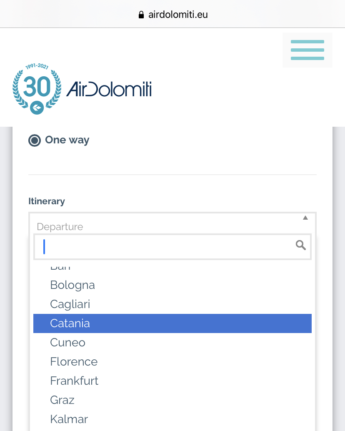Focus the departure search text field
The height and width of the screenshot is (431, 345).
click(167, 247)
